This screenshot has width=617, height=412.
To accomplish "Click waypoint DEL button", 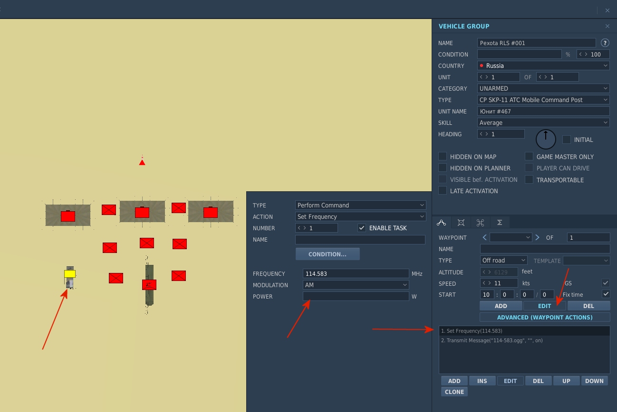I will (588, 306).
